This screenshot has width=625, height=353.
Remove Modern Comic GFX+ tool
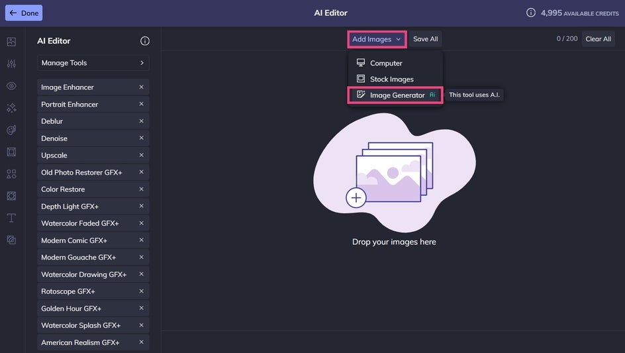coord(141,240)
